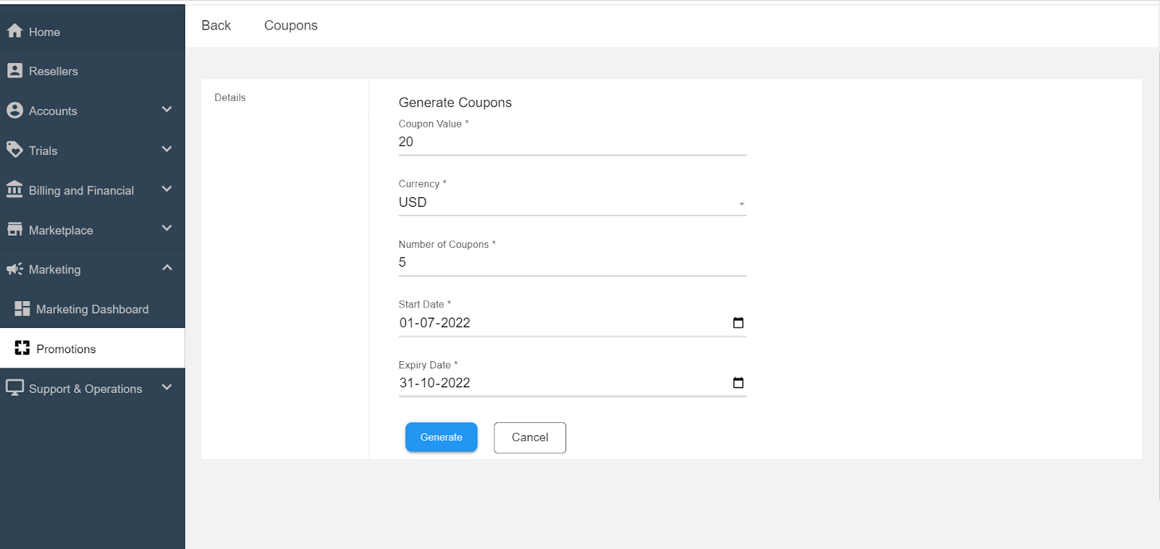Click the Start Date field 01-07-2022
1160x549 pixels.
(x=572, y=323)
